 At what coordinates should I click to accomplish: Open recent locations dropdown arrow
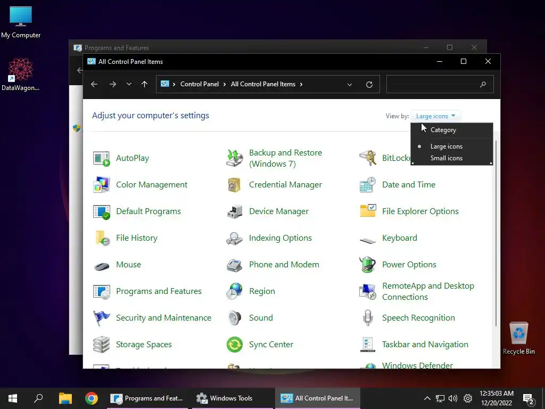click(129, 84)
